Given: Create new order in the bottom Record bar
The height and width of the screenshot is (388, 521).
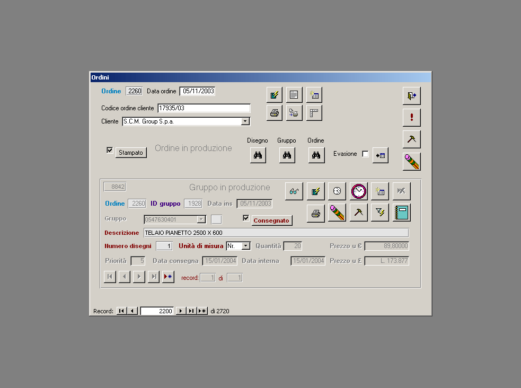Looking at the screenshot, I should click(202, 311).
